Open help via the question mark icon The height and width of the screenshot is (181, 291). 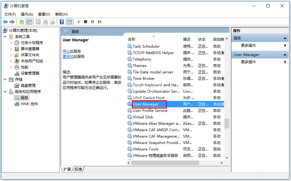click(x=62, y=22)
